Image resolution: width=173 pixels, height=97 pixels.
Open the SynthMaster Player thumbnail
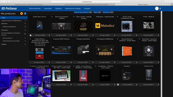point(127,26)
